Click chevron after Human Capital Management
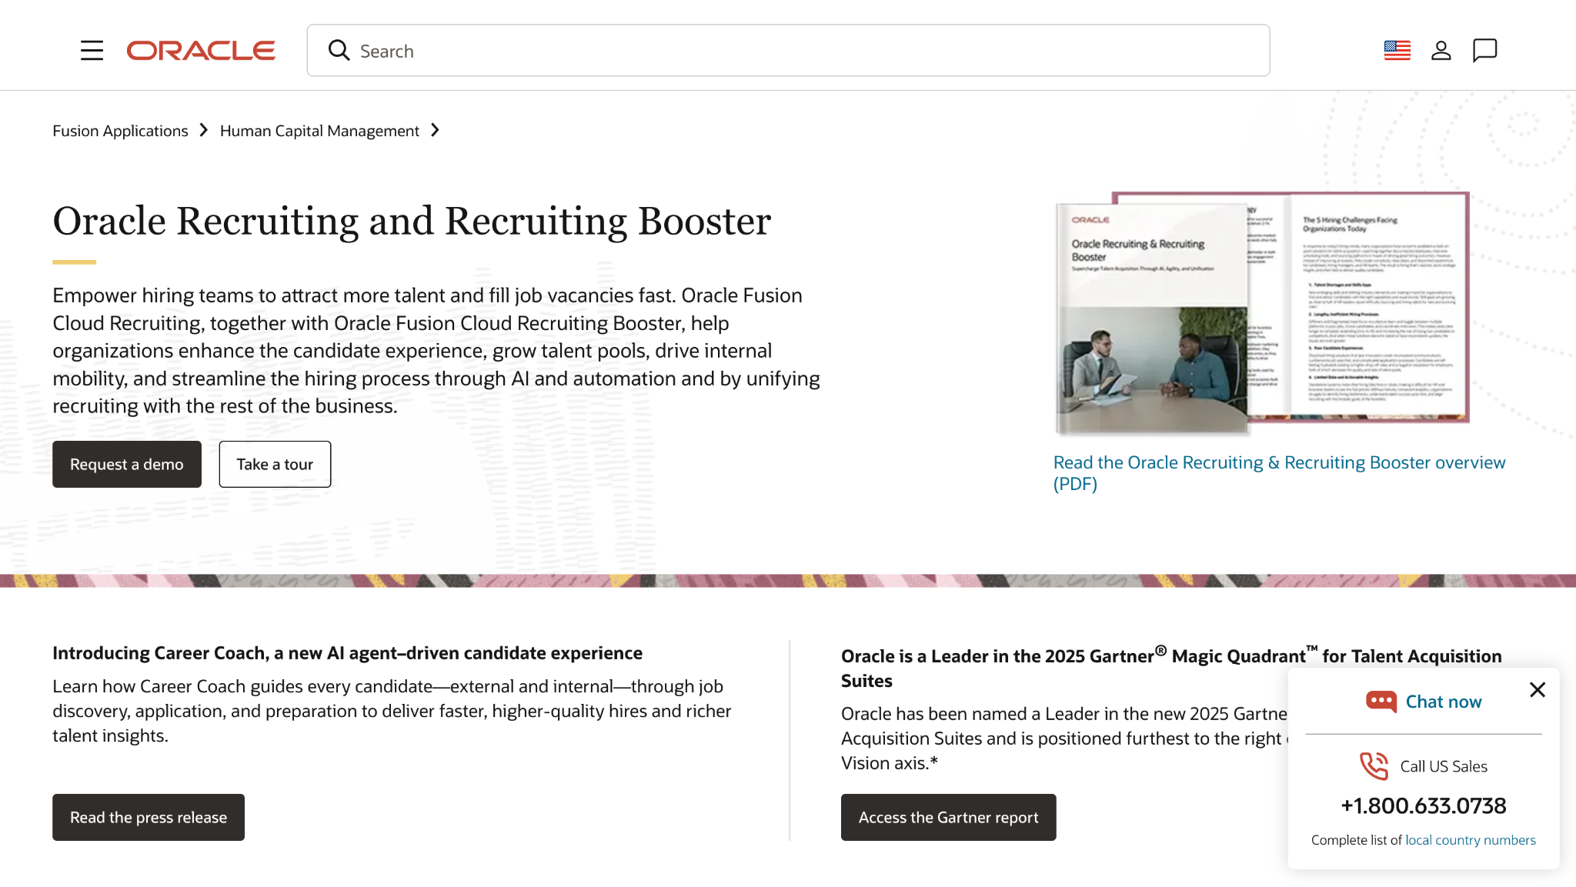This screenshot has width=1576, height=887. coord(436,131)
